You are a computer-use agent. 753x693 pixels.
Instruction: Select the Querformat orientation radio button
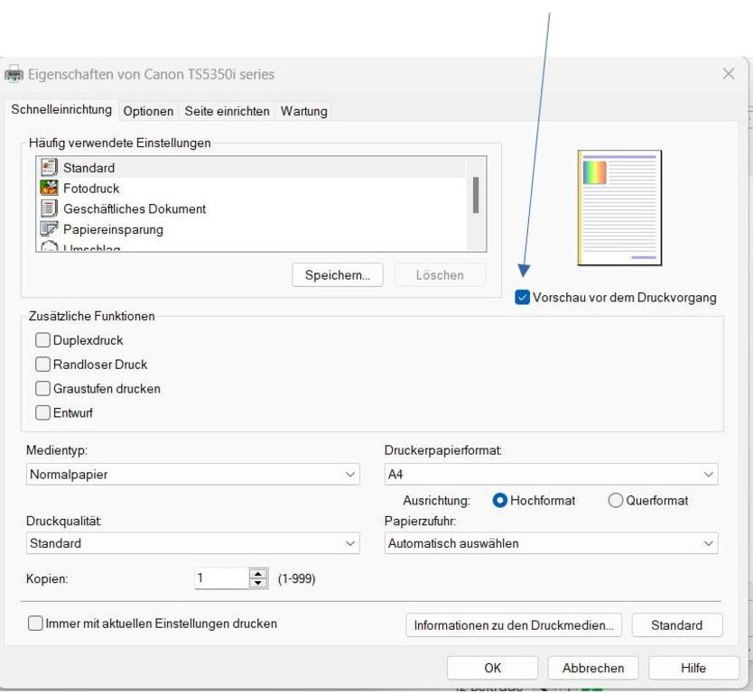[x=615, y=501]
